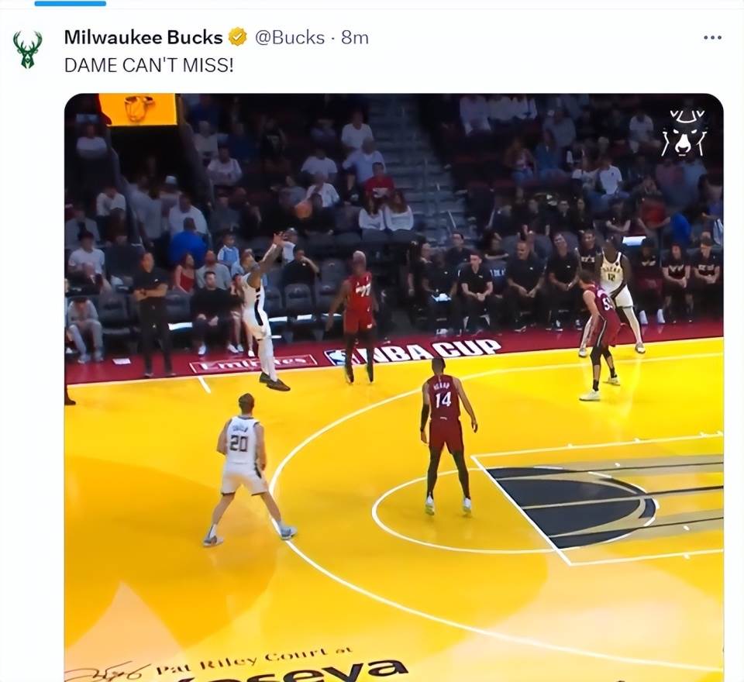744x682 pixels.
Task: Select the blue highlighted tab indicator
Action: point(71,3)
